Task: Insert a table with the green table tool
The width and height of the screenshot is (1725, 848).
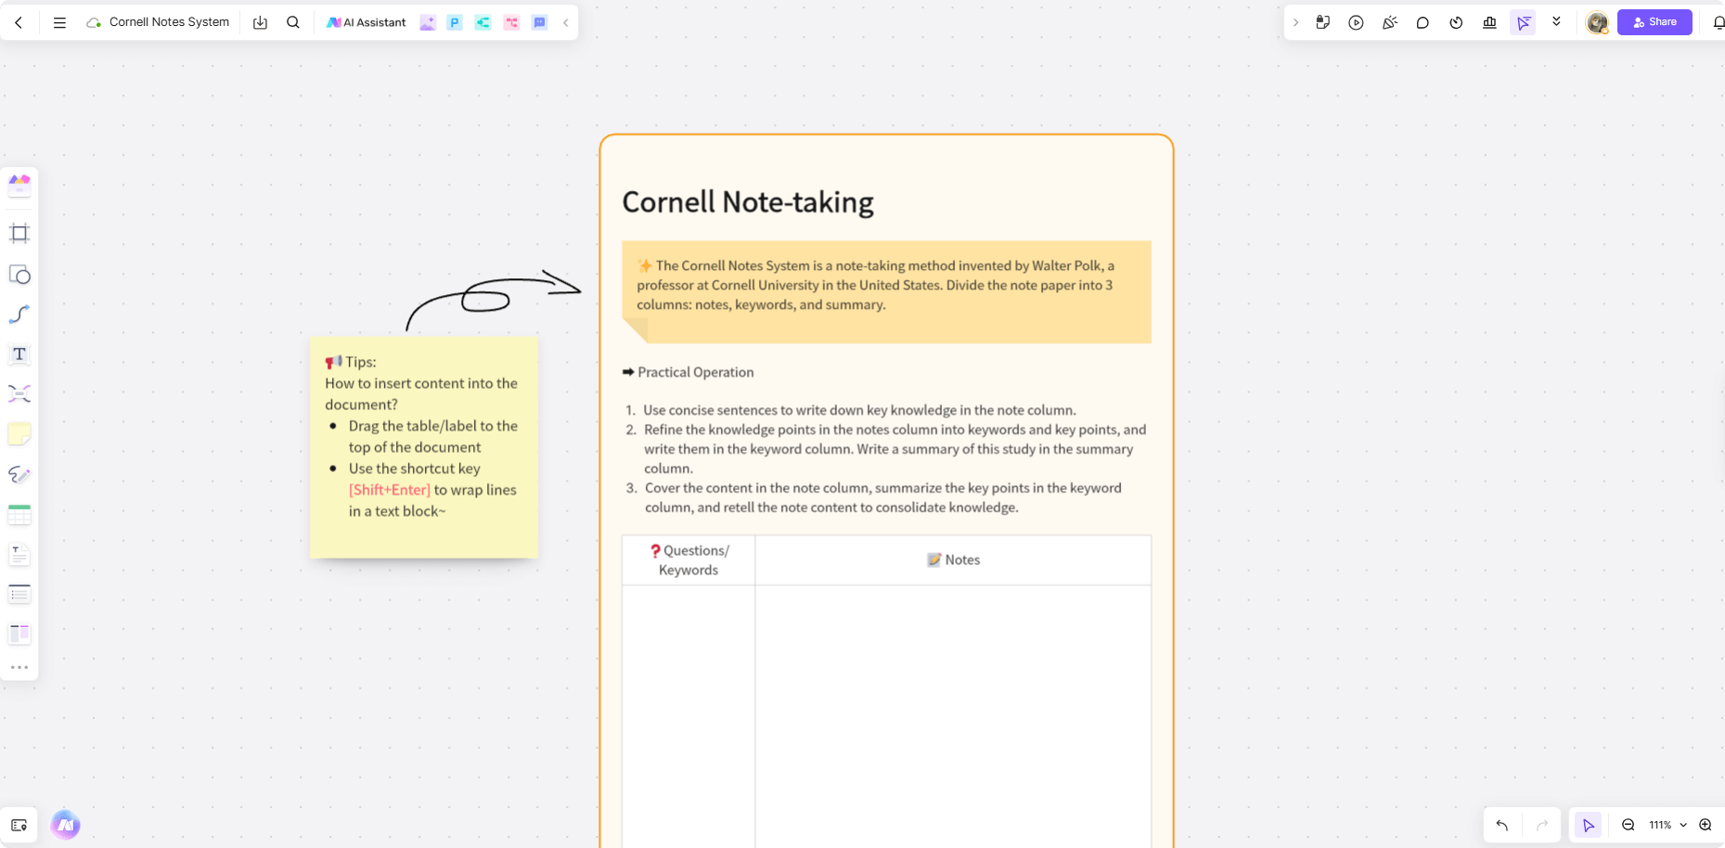Action: [19, 515]
